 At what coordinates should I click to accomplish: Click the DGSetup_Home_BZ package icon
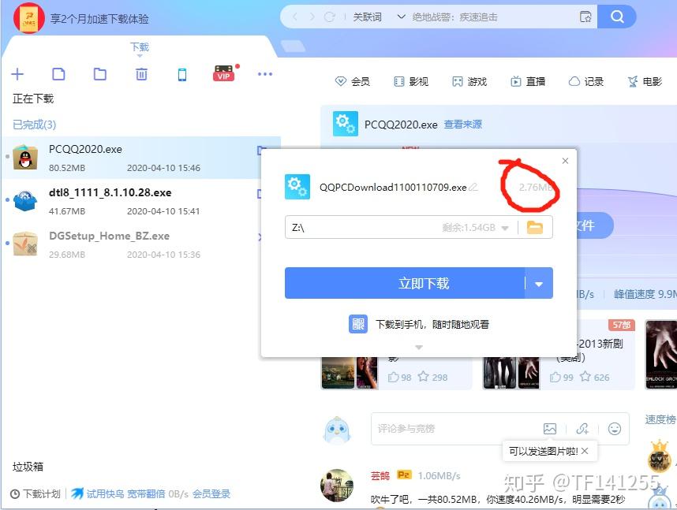pyautogui.click(x=25, y=244)
